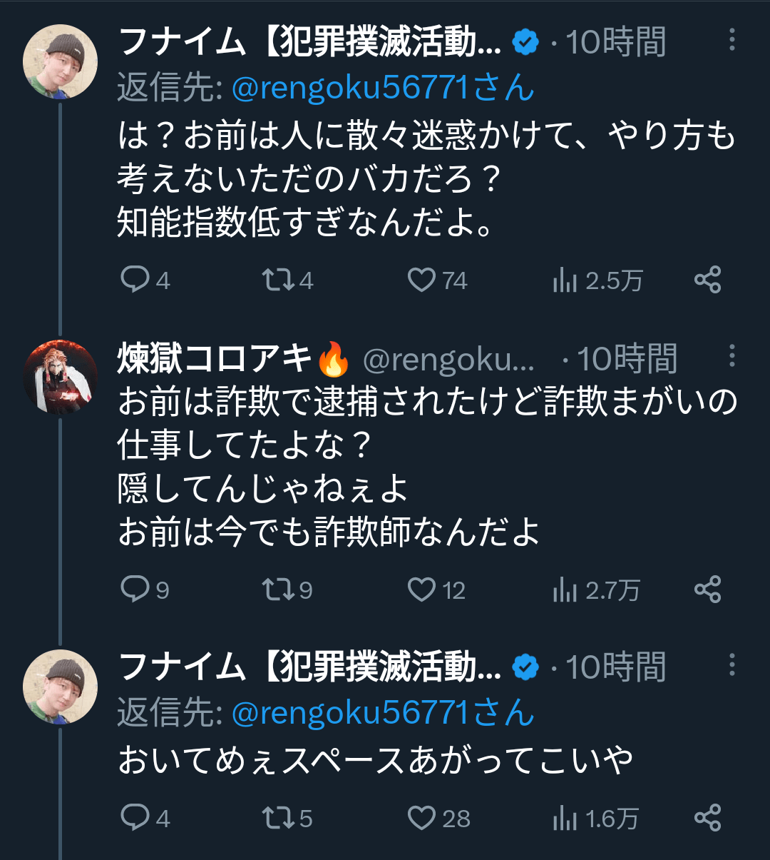The height and width of the screenshot is (860, 770).
Task: Reply to the last tweet with 4 replies
Action: pyautogui.click(x=135, y=818)
